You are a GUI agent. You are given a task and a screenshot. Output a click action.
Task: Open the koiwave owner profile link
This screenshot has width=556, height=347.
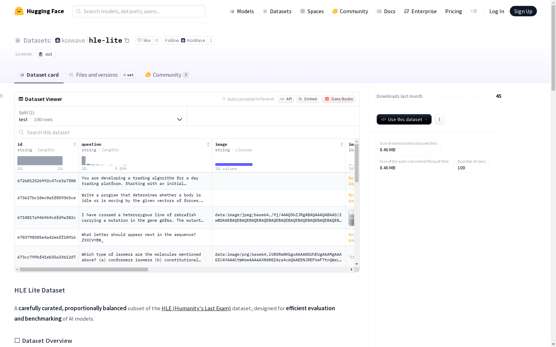coord(73,41)
